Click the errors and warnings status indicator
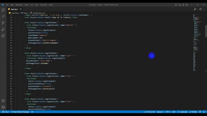The height and width of the screenshot is (116, 207). coord(5,112)
